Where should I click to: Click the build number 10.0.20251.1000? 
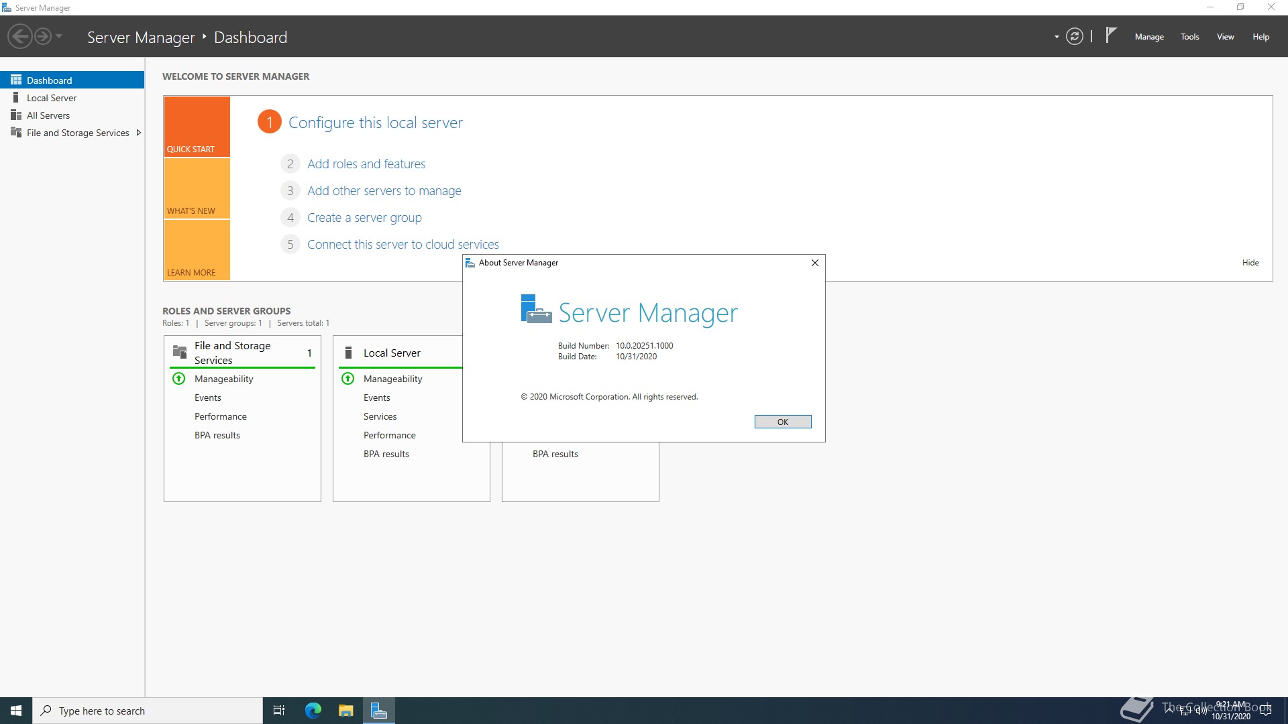[645, 346]
